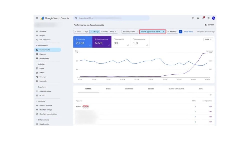Screen dimensions: 250x141
Task: Switch to the Queries tab
Action: (x=88, y=89)
